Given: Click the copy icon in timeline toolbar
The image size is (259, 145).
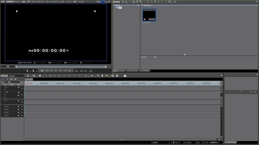Looking at the screenshot, I should (50, 76).
